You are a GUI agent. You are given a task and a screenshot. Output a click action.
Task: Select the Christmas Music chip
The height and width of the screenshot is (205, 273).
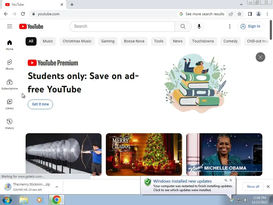click(77, 41)
